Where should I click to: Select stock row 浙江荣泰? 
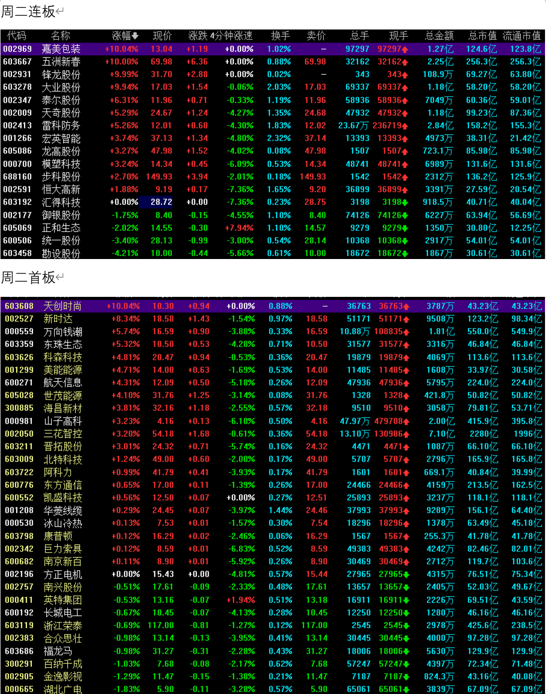273,626
